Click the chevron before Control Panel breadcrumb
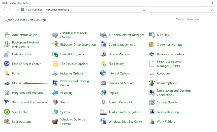 pyautogui.click(x=26, y=9)
